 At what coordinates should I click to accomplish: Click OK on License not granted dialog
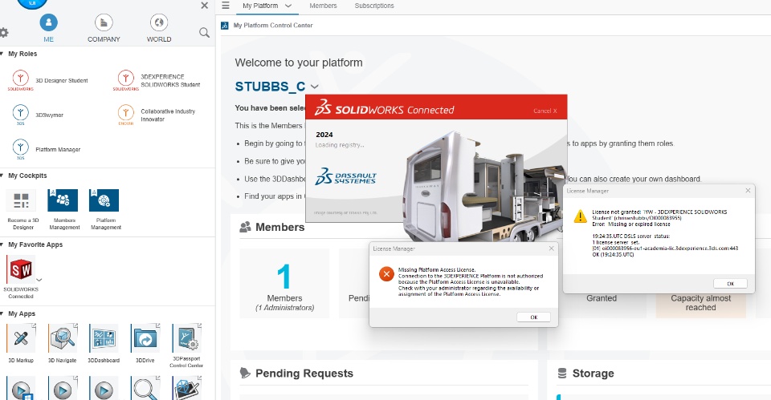[730, 284]
